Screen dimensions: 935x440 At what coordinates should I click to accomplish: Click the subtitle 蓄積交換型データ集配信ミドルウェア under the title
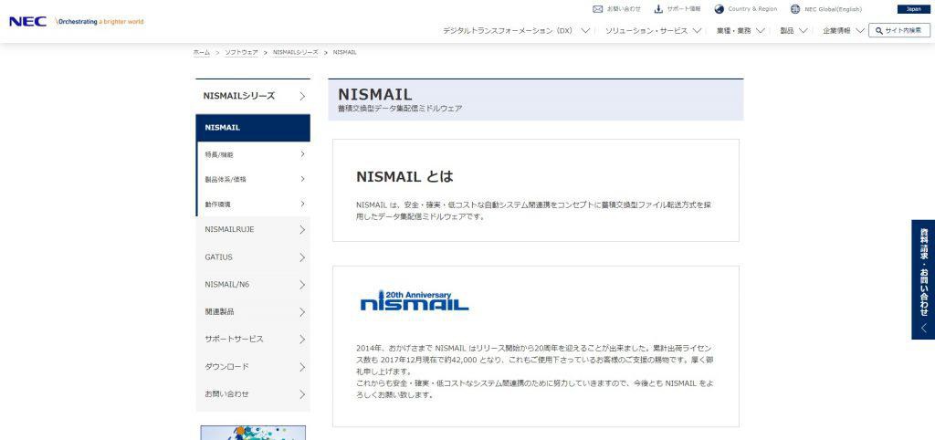click(400, 109)
